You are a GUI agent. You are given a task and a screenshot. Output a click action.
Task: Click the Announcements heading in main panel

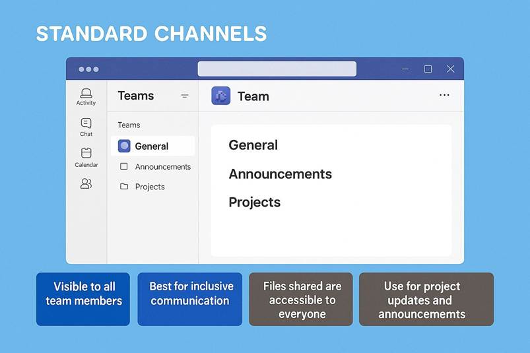coord(280,174)
